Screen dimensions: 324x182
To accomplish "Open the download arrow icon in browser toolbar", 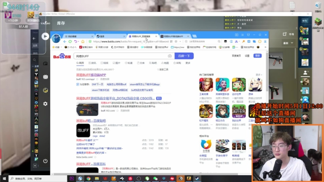I will pyautogui.click(x=265, y=41).
